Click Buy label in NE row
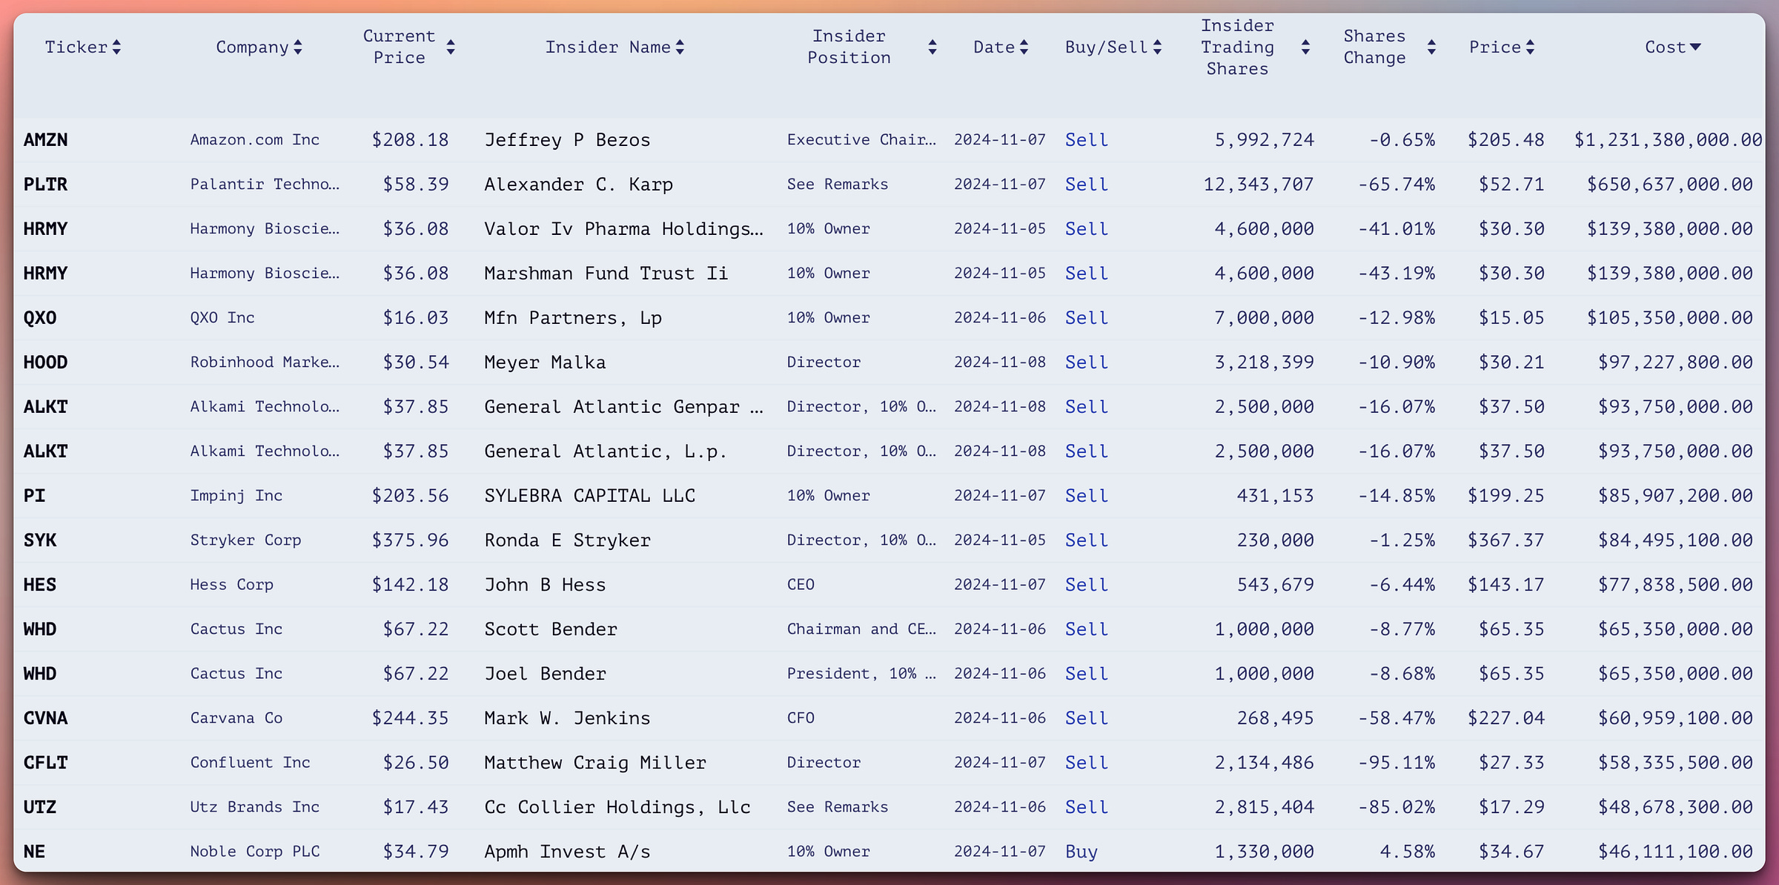The height and width of the screenshot is (885, 1779). pos(1081,852)
